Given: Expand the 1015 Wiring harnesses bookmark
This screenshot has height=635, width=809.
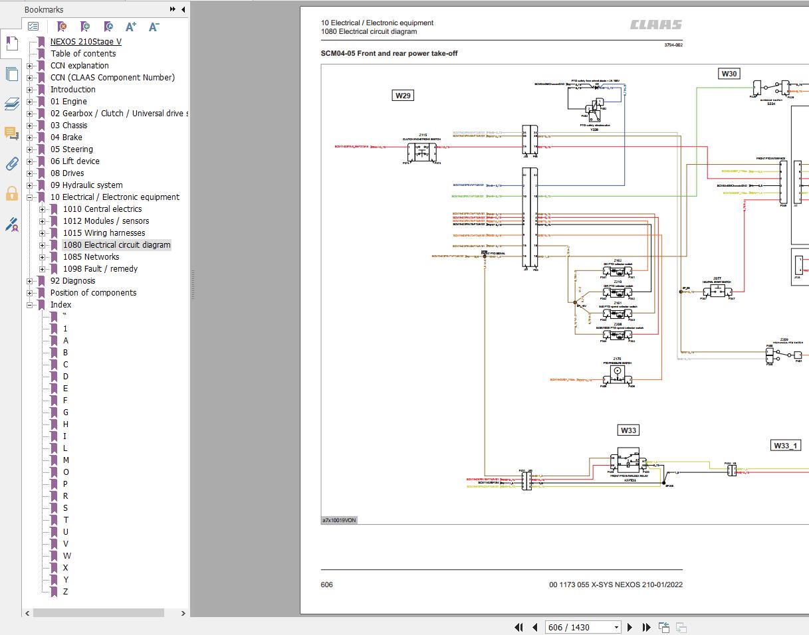Looking at the screenshot, I should [x=42, y=233].
